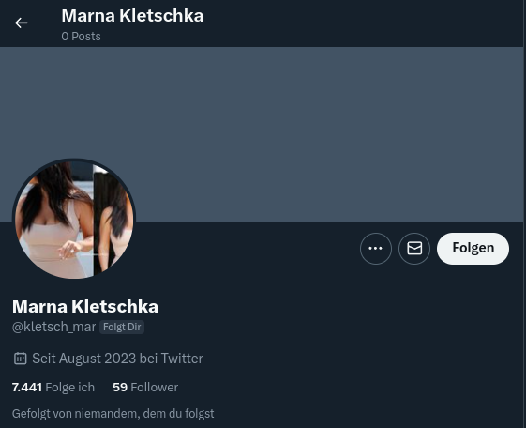Screen dimensions: 526x428
Task: View the Folge ich following list
Action: 53,387
